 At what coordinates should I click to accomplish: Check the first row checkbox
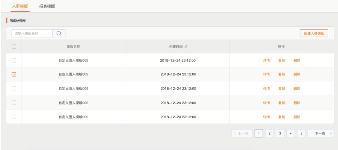coord(14,61)
